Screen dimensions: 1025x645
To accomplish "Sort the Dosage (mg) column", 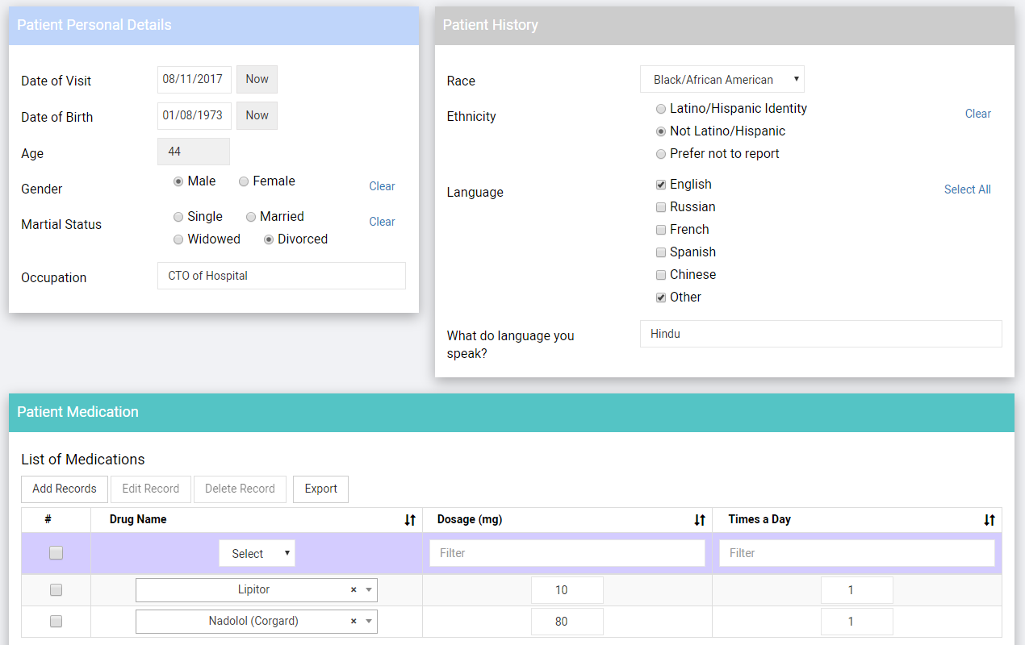I will pos(699,519).
